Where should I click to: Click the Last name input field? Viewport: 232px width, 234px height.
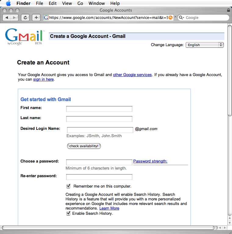[99, 119]
